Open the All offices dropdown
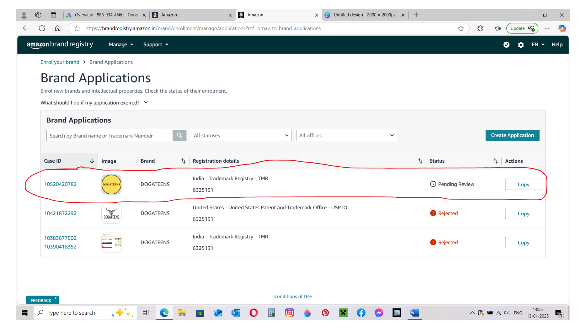 click(346, 136)
